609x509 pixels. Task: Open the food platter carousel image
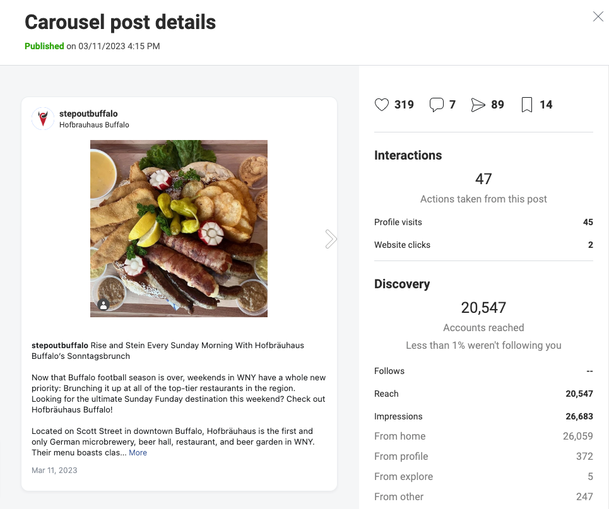click(179, 229)
